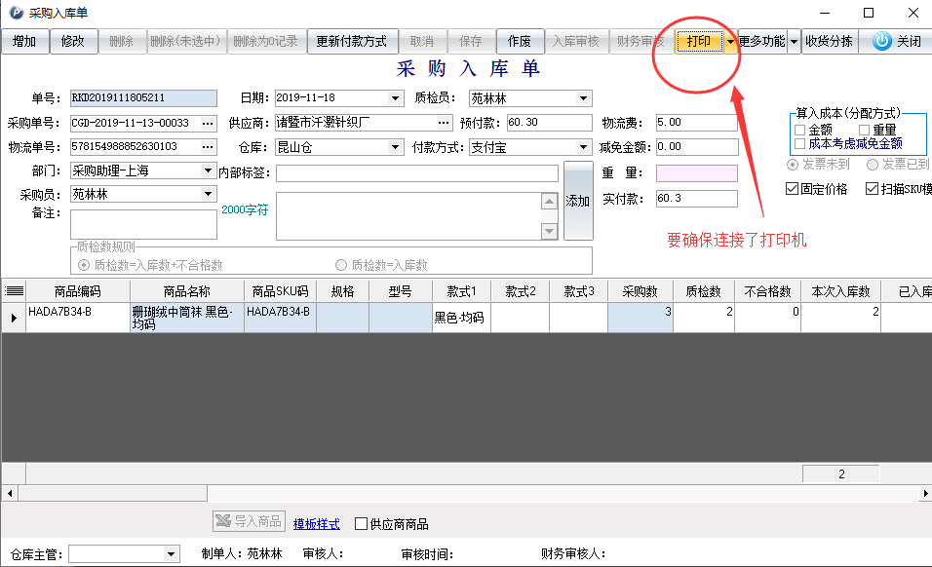The image size is (932, 567).
Task: Click the 商品SKU码 column header
Action: [x=280, y=291]
